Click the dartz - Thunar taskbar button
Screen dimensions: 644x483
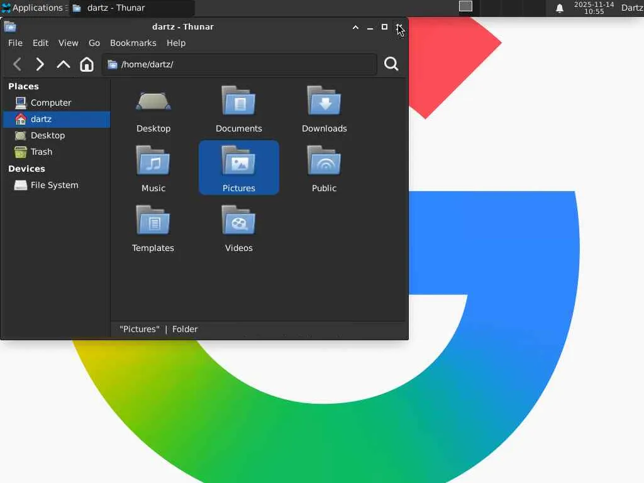click(x=131, y=8)
